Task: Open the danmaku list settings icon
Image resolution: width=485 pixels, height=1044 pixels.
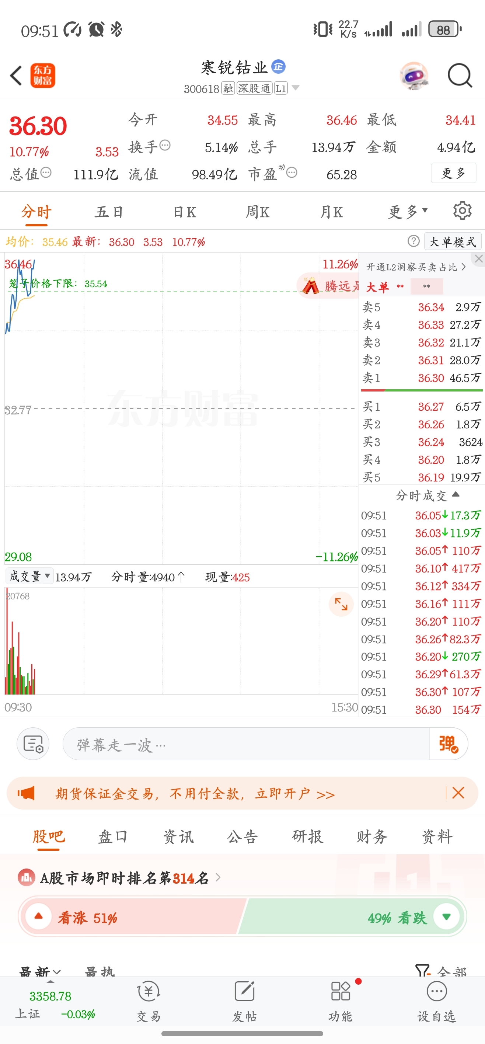Action: (x=33, y=744)
